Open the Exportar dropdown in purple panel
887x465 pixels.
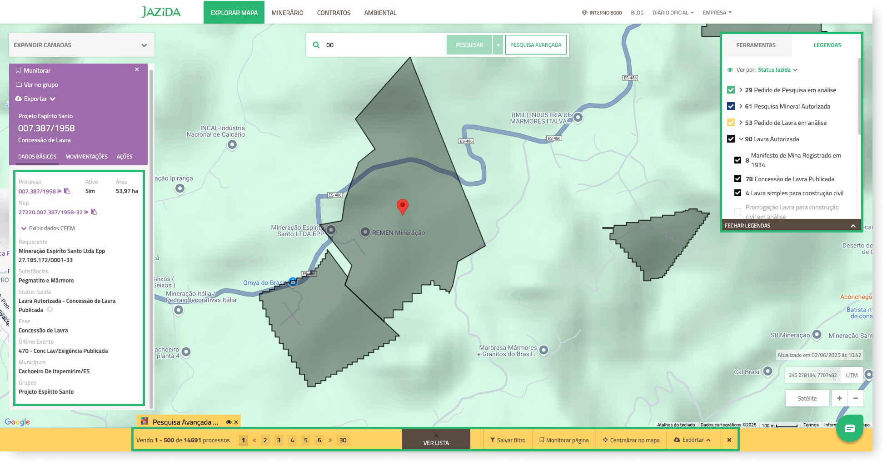[x=35, y=99]
